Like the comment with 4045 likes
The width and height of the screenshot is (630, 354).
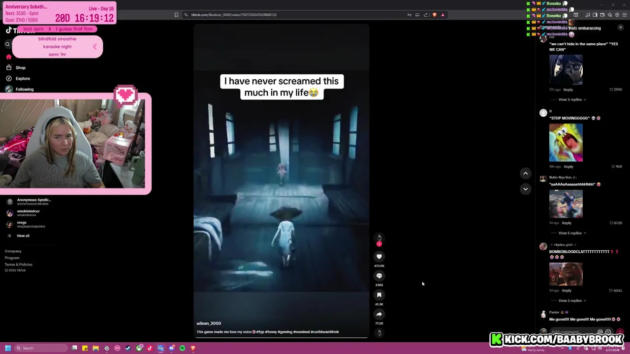click(611, 290)
